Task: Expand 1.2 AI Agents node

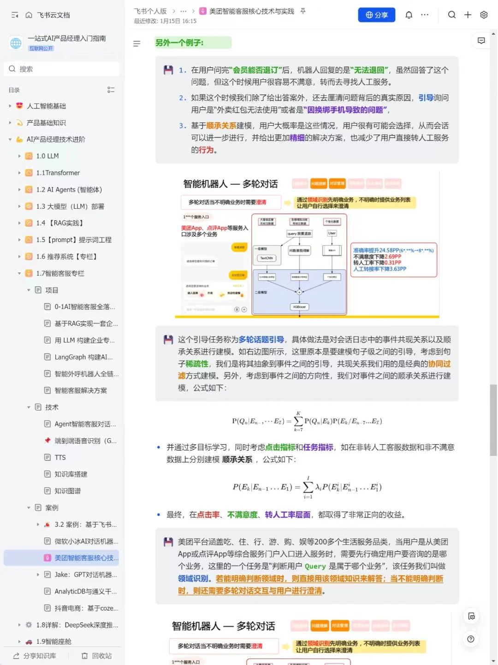Action: [x=19, y=189]
